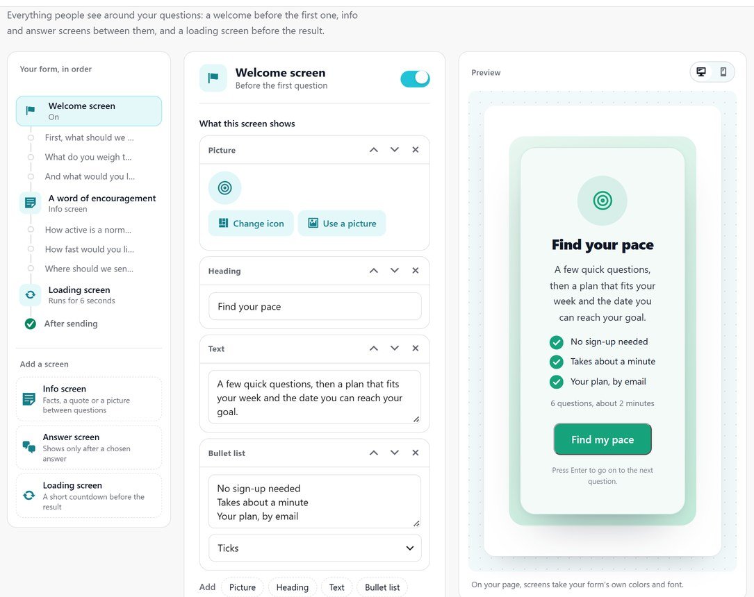Move the Heading block up
Viewport: 754px width, 597px height.
coord(374,271)
